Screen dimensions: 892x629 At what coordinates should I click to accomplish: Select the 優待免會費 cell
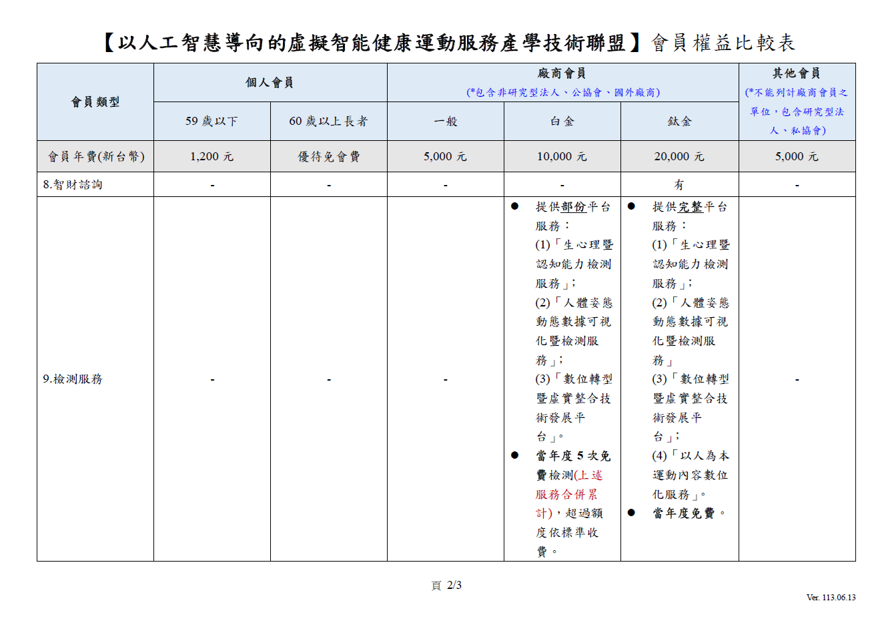coord(328,156)
